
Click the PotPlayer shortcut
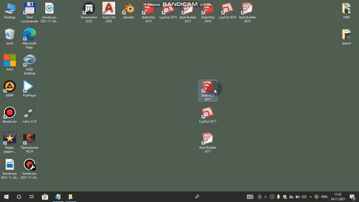(29, 89)
